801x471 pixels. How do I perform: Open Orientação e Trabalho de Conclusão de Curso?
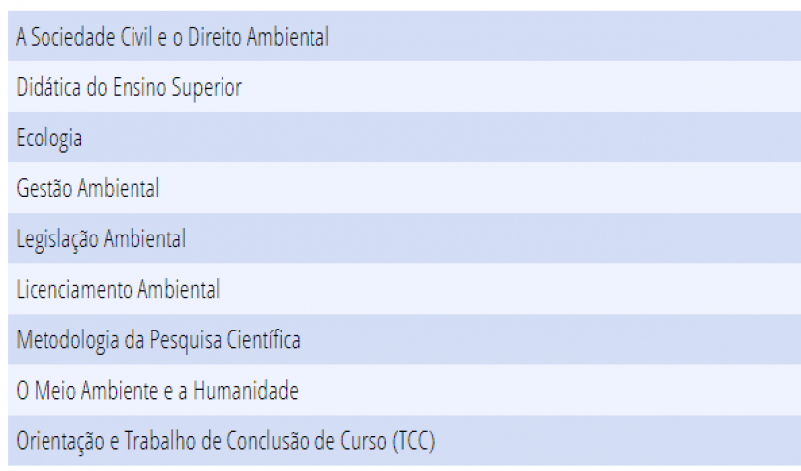(404, 441)
